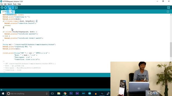Viewport: 172px width, 96px height.
Task: Click the vertical scrollbar thumb in the editor
Action: click(x=171, y=50)
